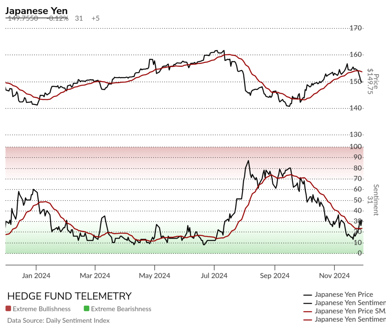Click the "Extreme Bullishness" legend label
The width and height of the screenshot is (386, 331).
click(41, 309)
